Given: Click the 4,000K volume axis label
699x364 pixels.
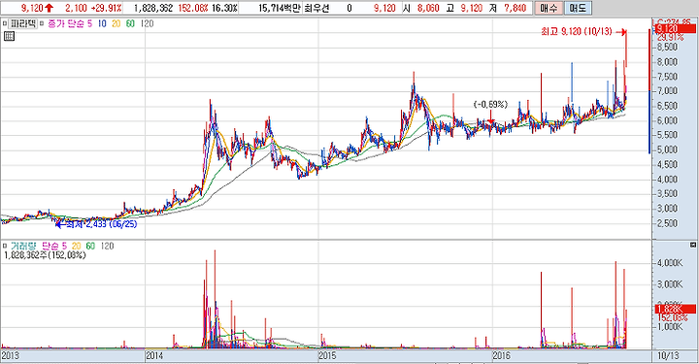Looking at the screenshot, I should (x=670, y=263).
